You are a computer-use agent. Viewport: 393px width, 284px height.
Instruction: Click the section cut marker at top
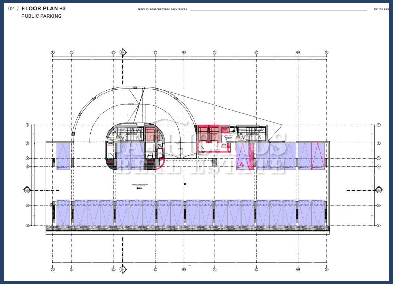click(122, 52)
